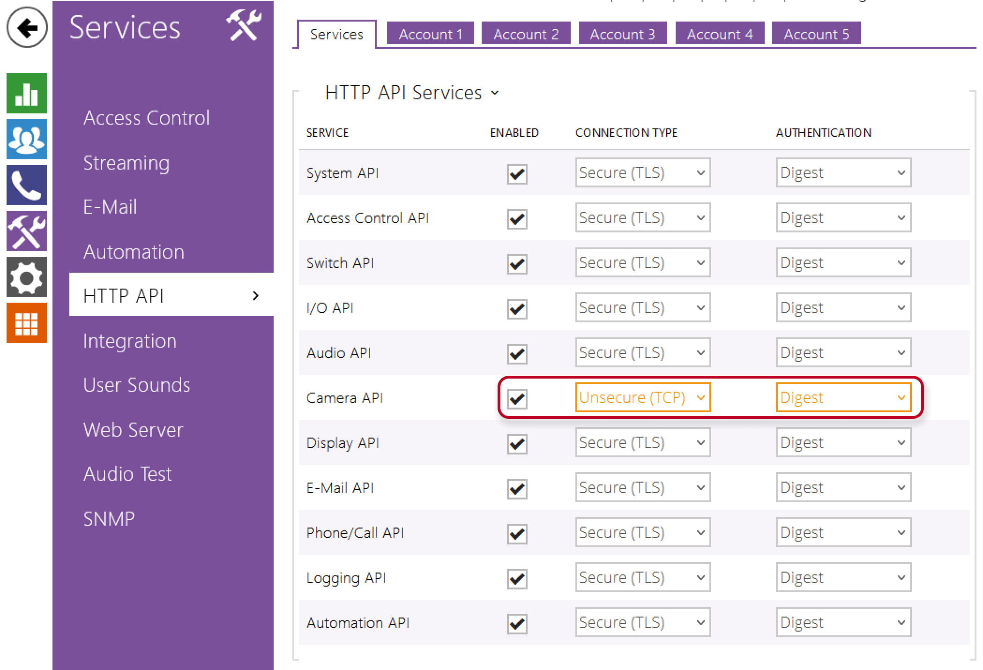Open the Calling phone icon
The height and width of the screenshot is (670, 983).
pos(27,185)
